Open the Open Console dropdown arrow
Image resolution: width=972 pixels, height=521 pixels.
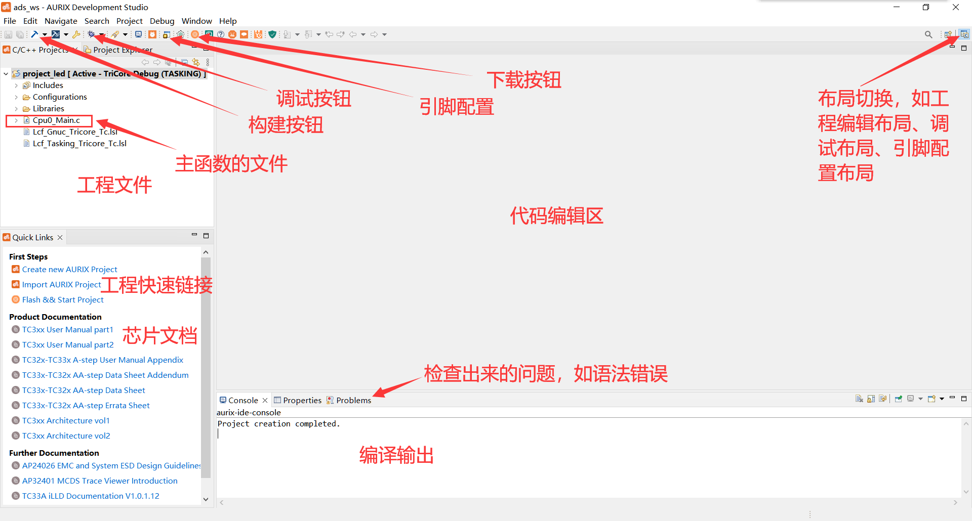pyautogui.click(x=942, y=399)
